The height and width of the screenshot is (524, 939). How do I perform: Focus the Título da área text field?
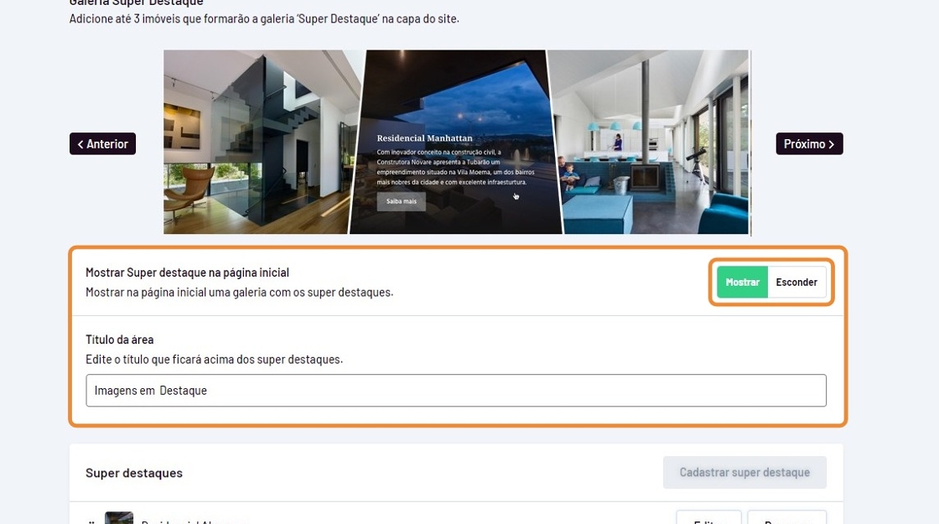(x=456, y=391)
